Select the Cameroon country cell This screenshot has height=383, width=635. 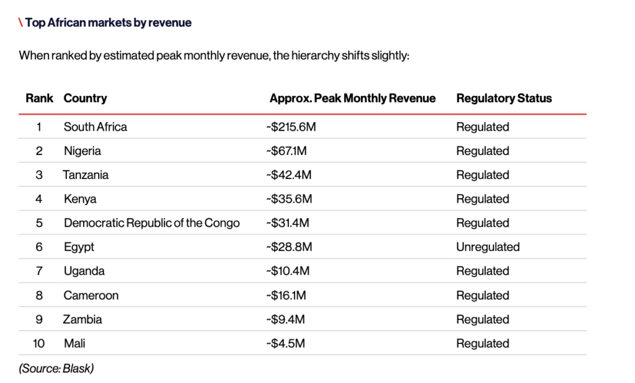[91, 296]
